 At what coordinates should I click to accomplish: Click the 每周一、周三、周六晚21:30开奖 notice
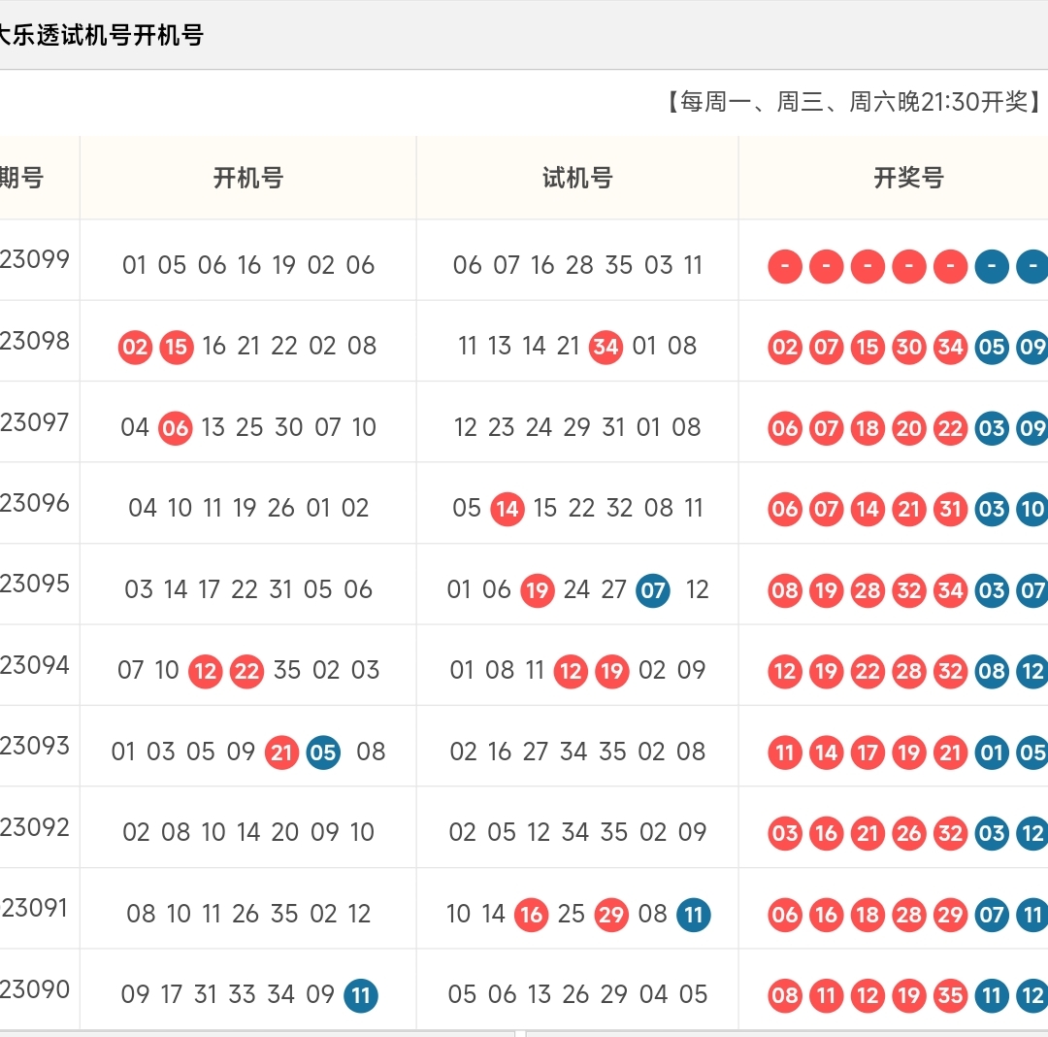(x=854, y=102)
